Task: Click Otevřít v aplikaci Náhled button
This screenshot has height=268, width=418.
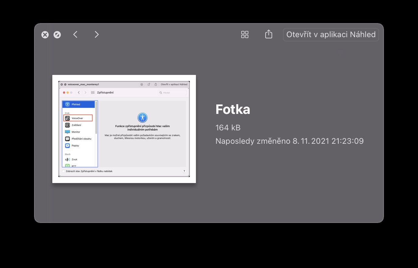Action: coord(331,35)
